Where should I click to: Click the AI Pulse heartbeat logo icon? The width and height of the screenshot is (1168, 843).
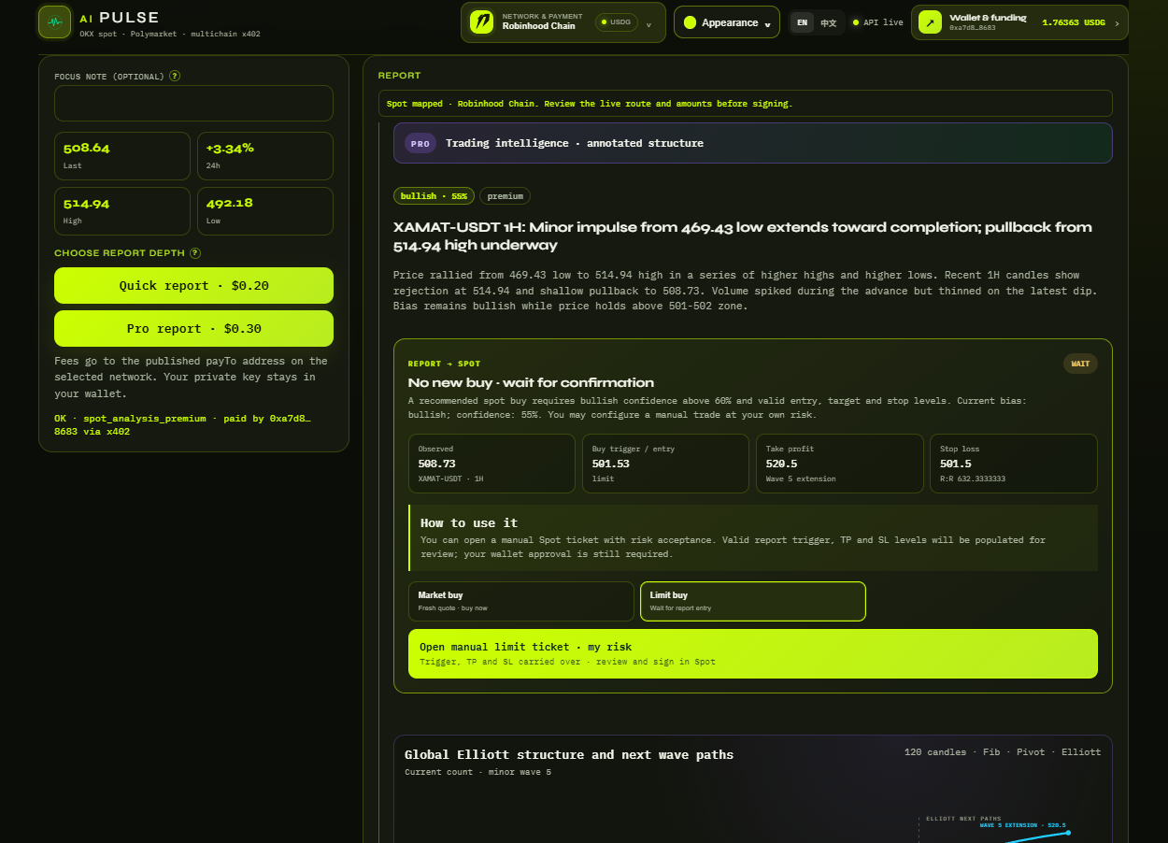pos(55,22)
